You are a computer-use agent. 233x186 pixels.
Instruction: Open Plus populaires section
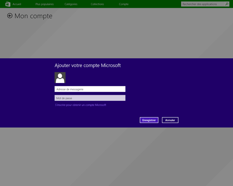44,4
